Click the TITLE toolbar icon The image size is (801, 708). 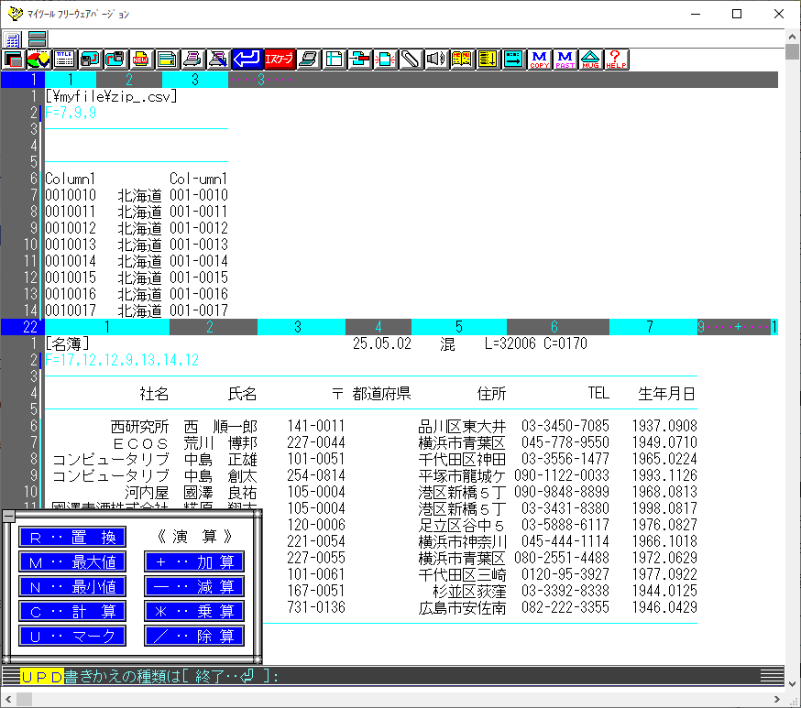(64, 60)
